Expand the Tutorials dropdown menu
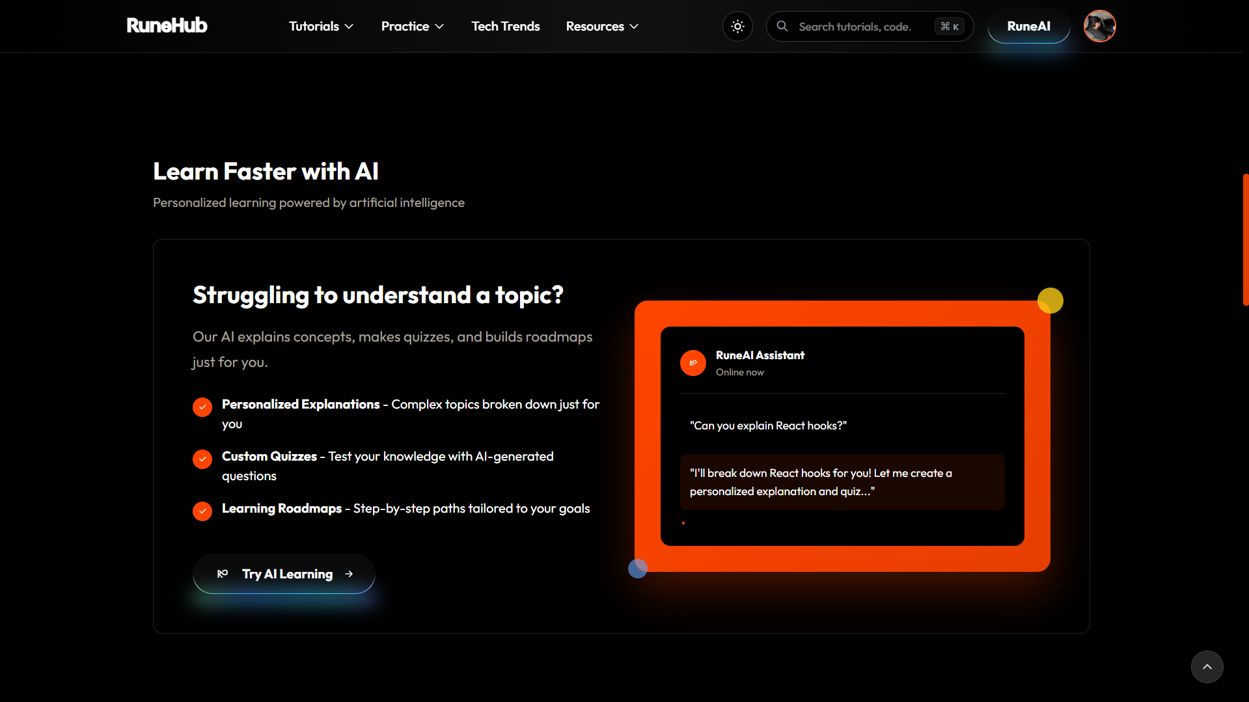 pyautogui.click(x=321, y=27)
